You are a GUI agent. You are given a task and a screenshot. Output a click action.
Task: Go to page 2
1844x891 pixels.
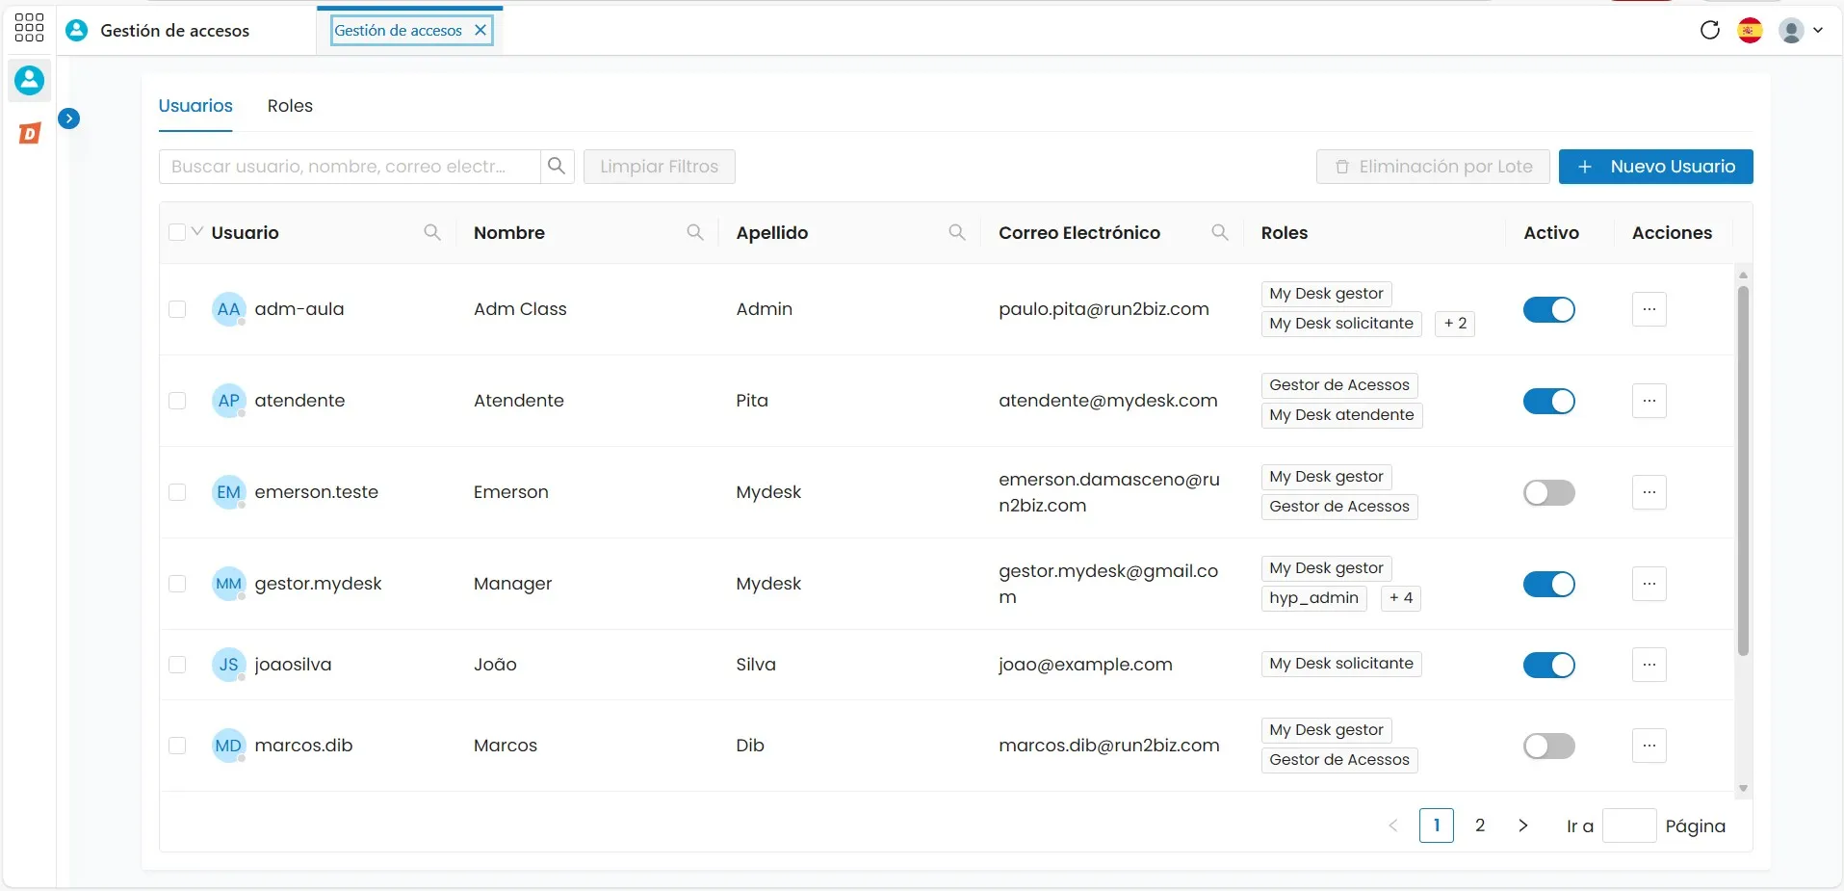1480,825
